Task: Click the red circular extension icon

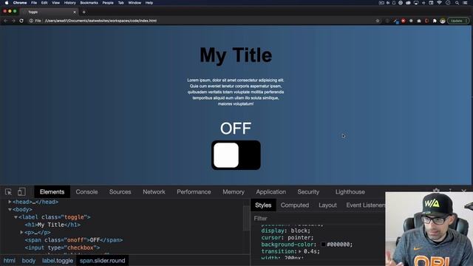Action: coord(404,21)
